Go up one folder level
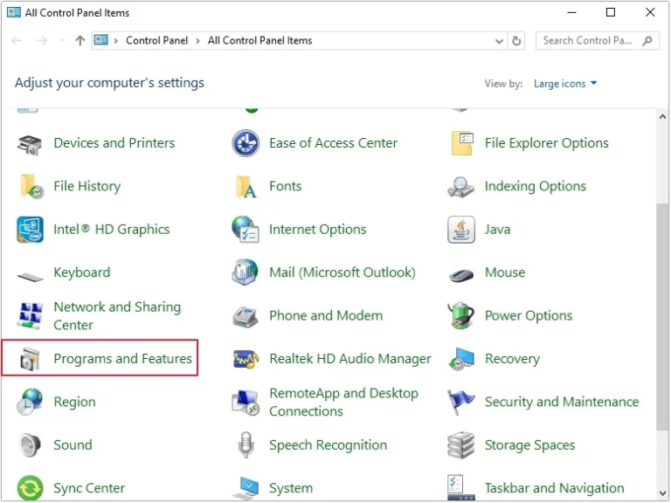 pos(80,41)
